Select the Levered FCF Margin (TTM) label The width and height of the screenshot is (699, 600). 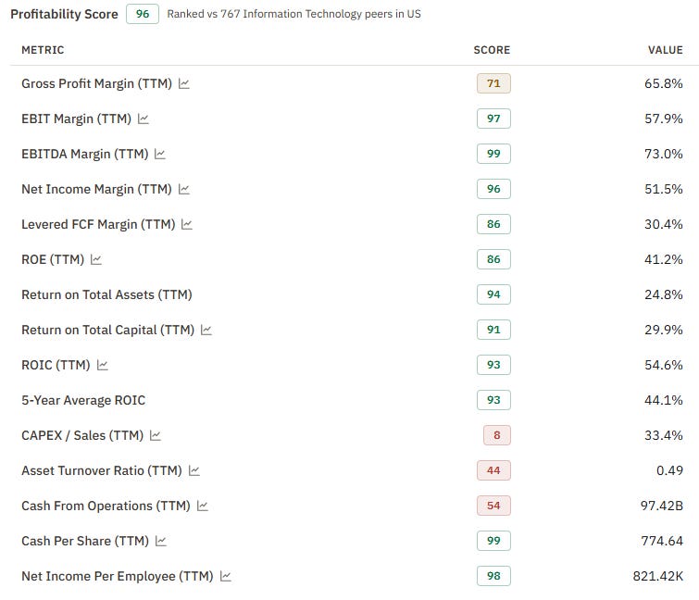pyautogui.click(x=98, y=224)
